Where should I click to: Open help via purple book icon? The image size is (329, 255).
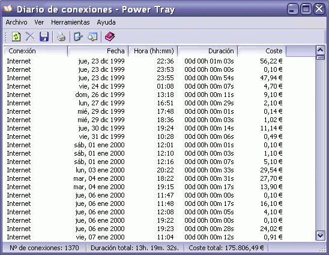click(x=110, y=37)
